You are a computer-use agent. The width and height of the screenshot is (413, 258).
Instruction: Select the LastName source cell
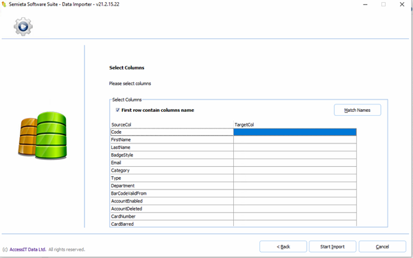pos(172,148)
